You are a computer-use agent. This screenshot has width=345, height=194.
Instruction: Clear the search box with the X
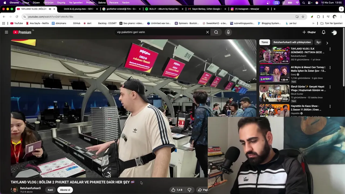(208, 32)
